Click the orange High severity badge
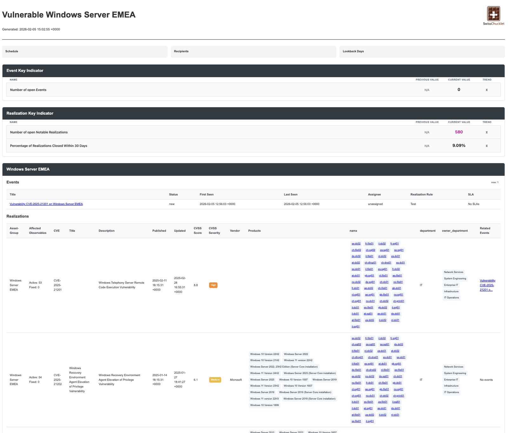This screenshot has width=508, height=433. pos(213,285)
